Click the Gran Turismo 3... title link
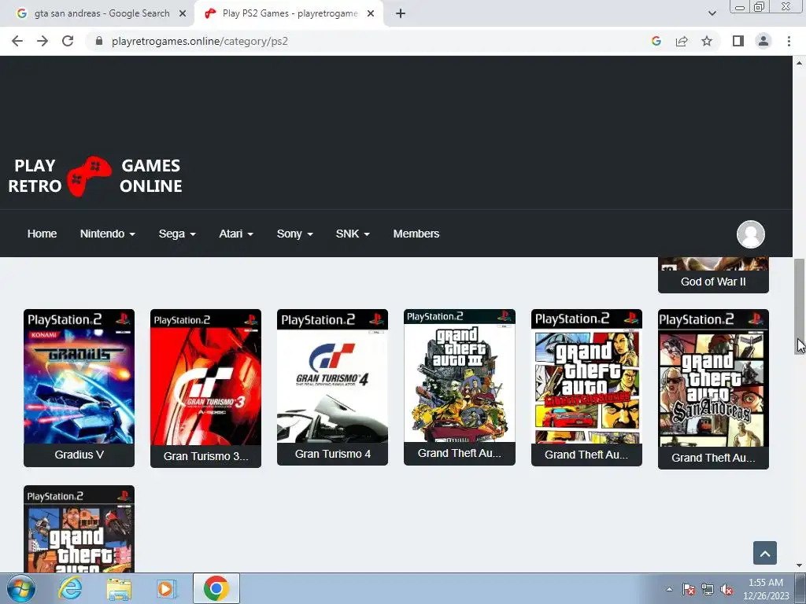The image size is (806, 604). click(205, 456)
